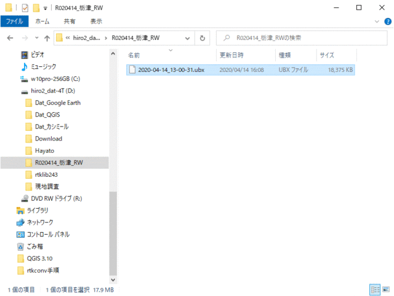Open the ファイル ribbon tab
The height and width of the screenshot is (296, 394).
[x=14, y=21]
